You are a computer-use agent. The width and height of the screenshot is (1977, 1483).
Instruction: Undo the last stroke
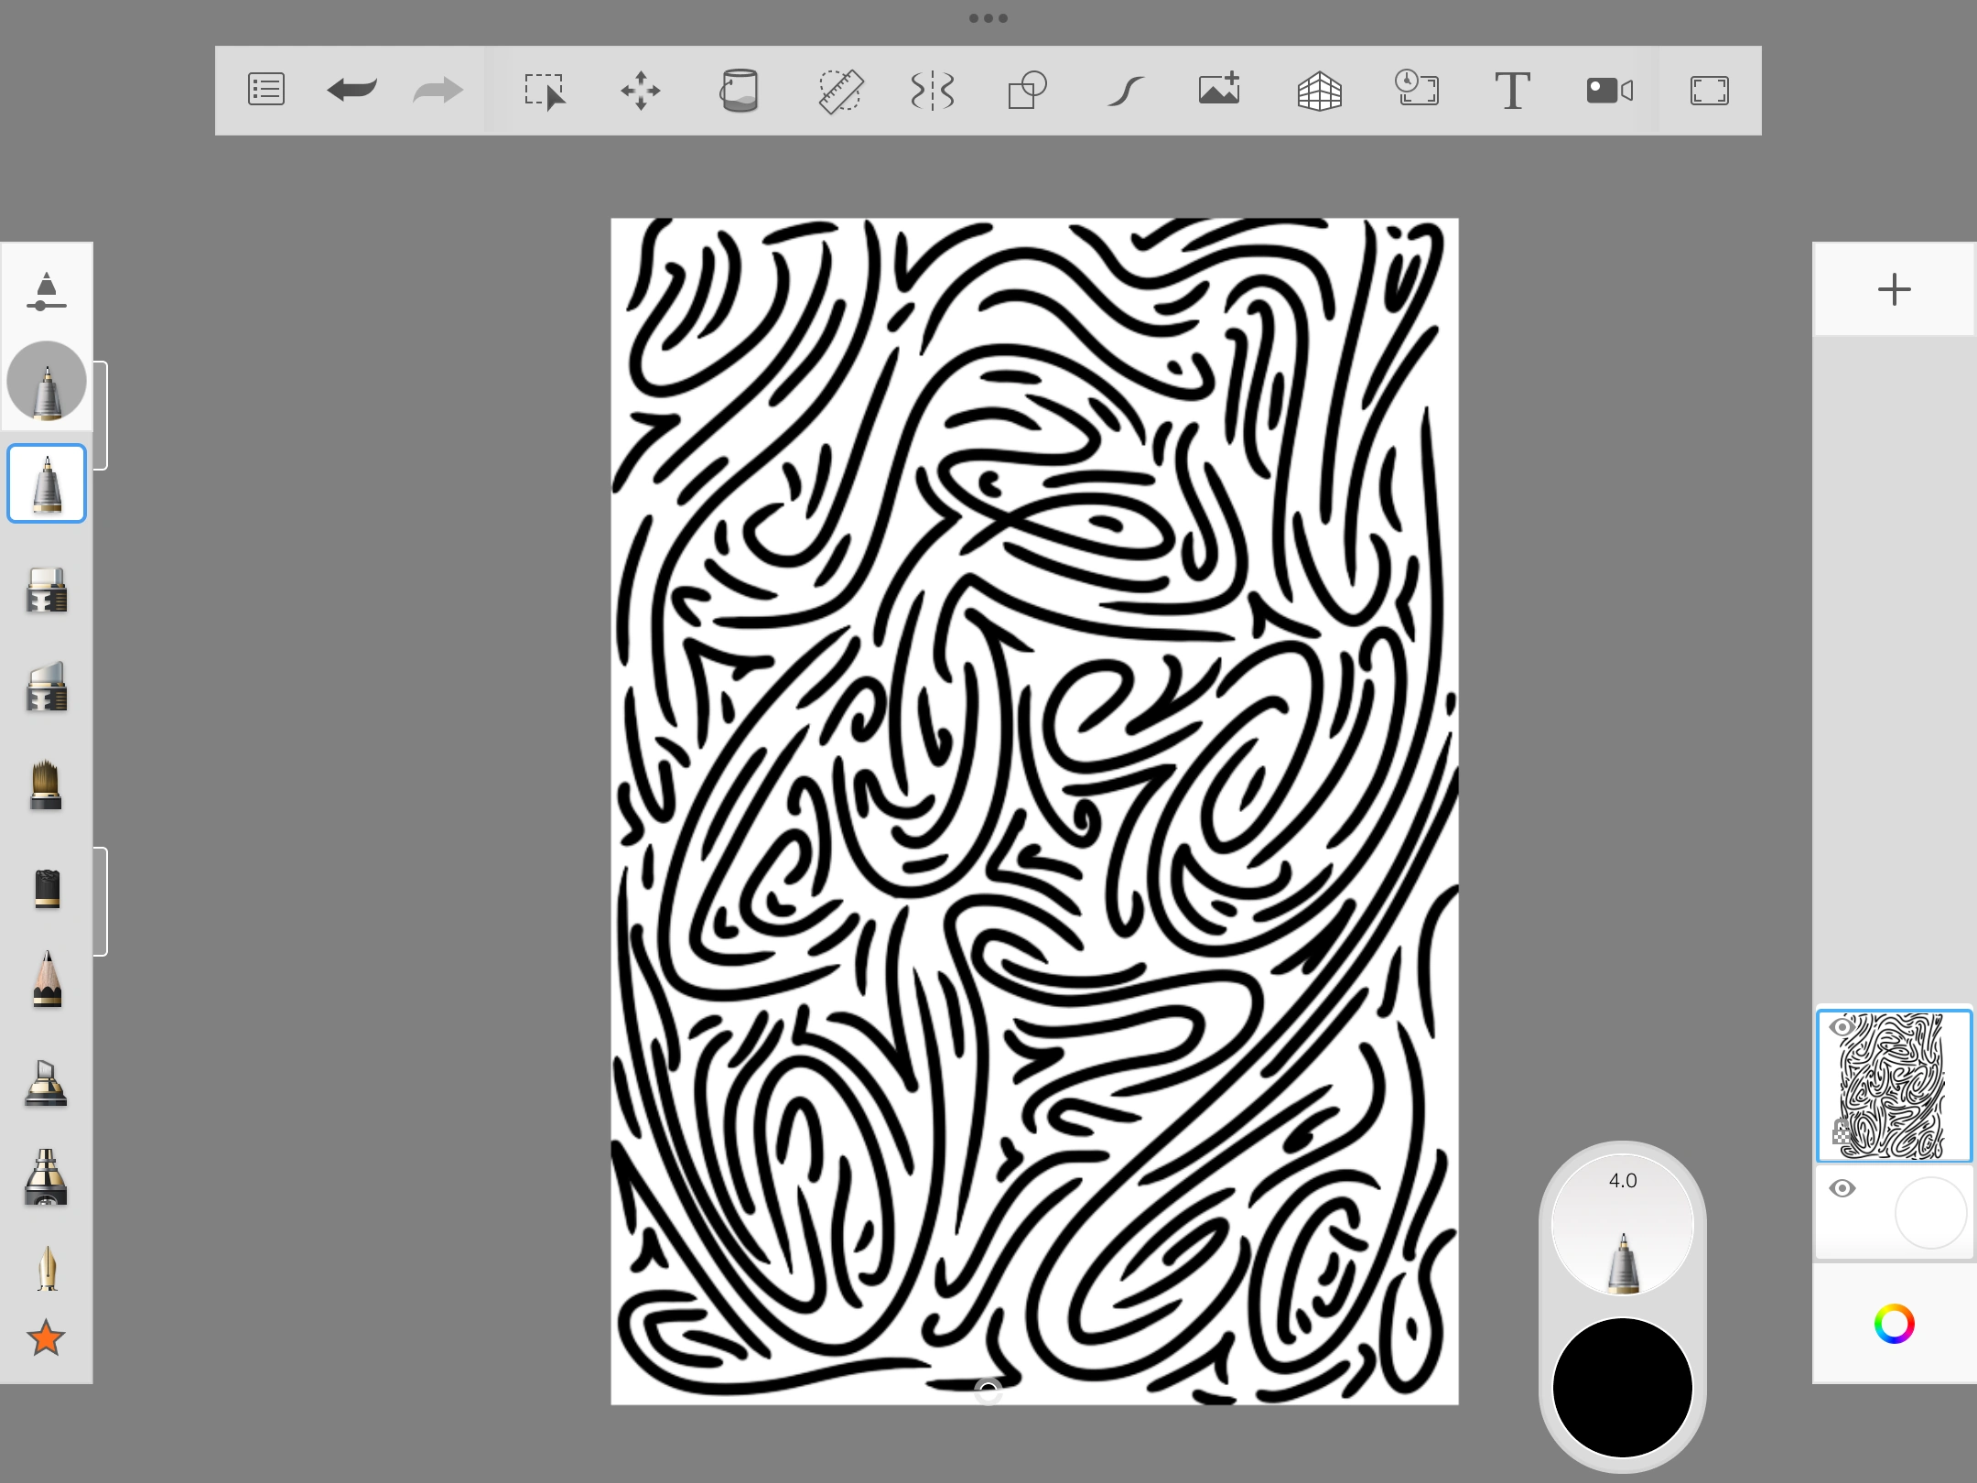[x=352, y=90]
